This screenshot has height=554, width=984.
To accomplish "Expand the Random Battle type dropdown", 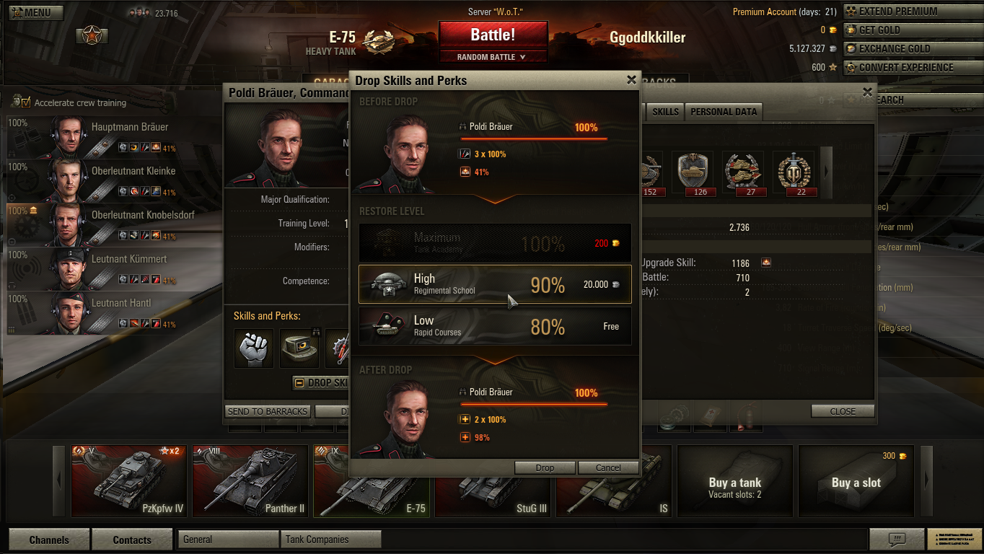I will (493, 57).
